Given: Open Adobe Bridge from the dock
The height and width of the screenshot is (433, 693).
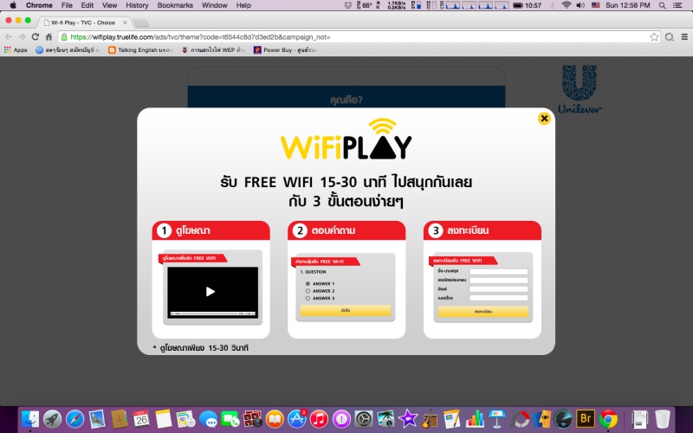Looking at the screenshot, I should point(586,418).
